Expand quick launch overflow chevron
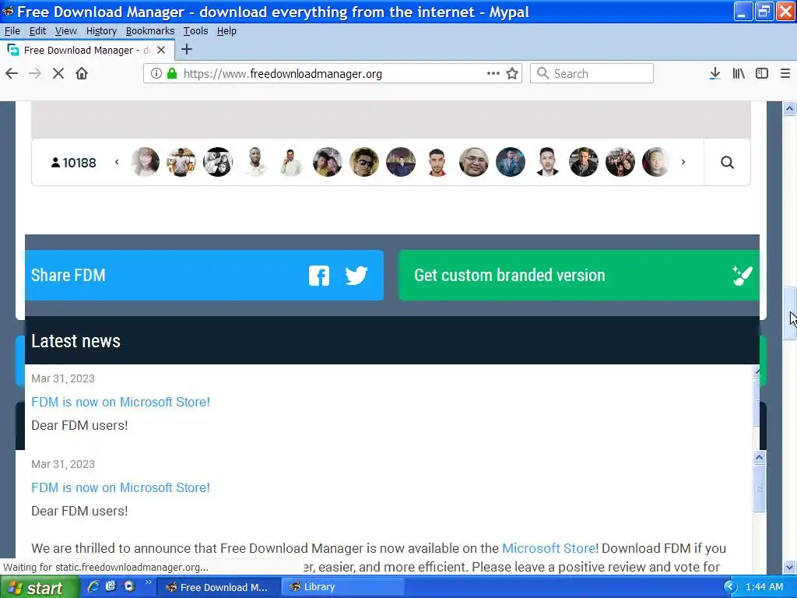Viewport: 797px width, 598px height. [148, 582]
